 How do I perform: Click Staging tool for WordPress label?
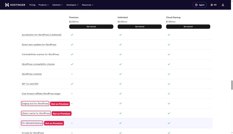coord(35,103)
